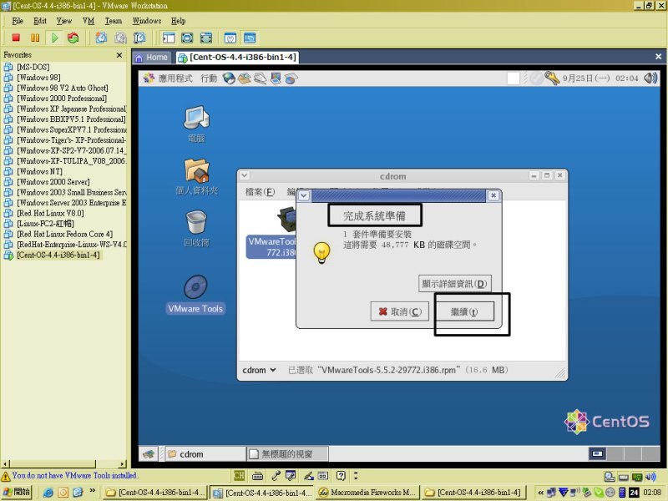The width and height of the screenshot is (668, 501).
Task: Click the Favorites horizontal scrollbar right arrow
Action: (123, 463)
